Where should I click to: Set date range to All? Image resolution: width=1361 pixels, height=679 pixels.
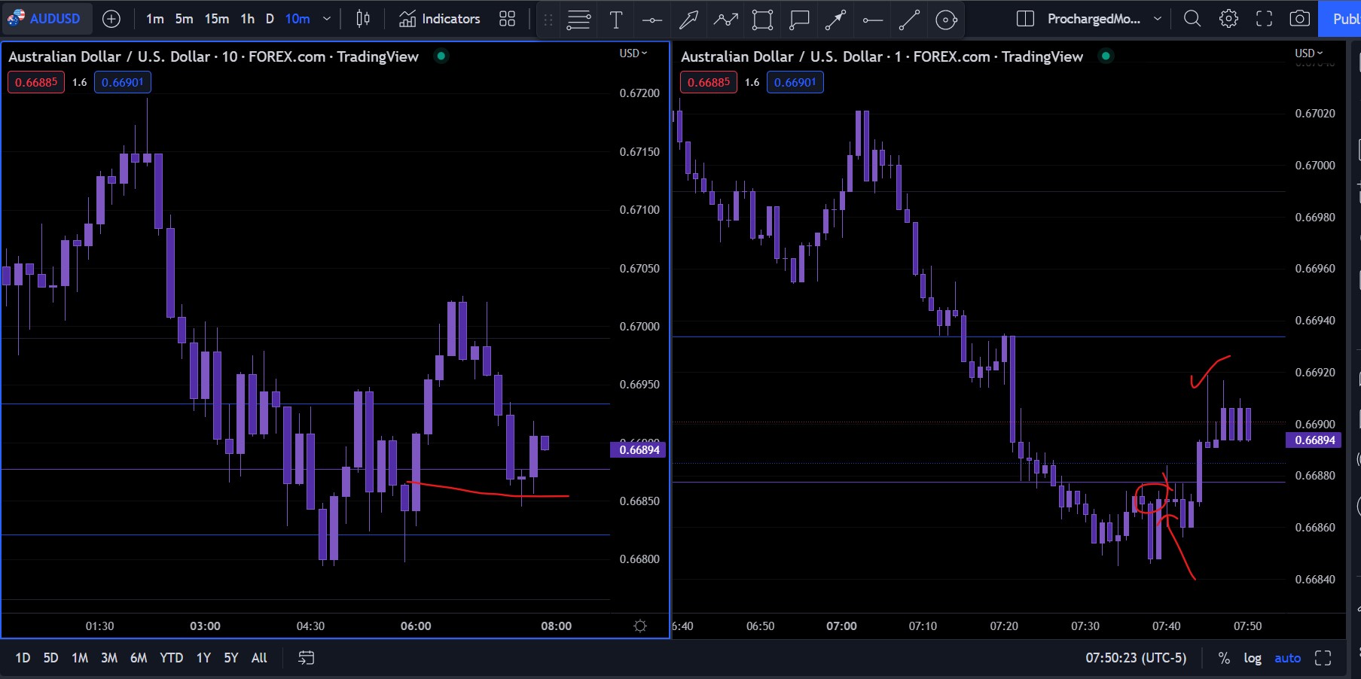pos(259,658)
